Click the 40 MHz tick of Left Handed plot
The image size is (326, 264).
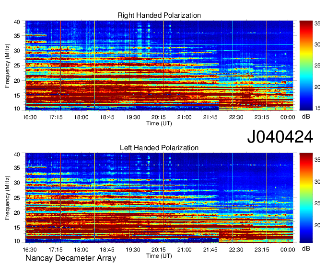17,154
